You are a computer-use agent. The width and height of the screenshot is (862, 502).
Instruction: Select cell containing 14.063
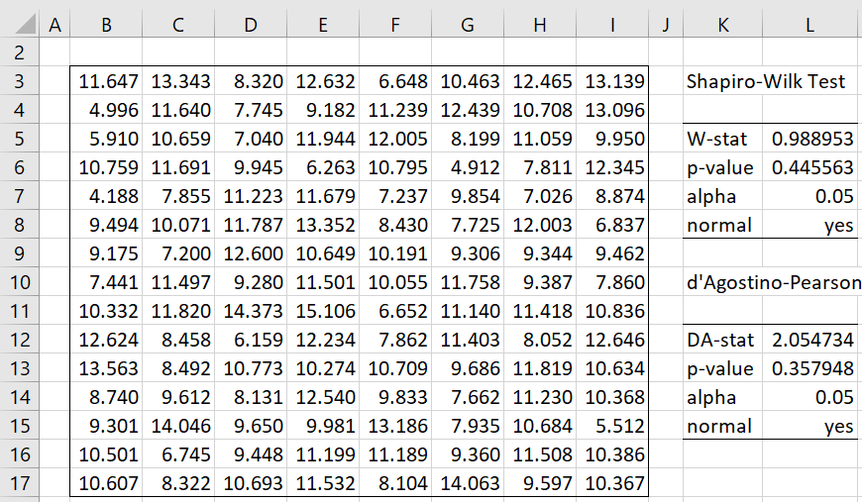(468, 483)
